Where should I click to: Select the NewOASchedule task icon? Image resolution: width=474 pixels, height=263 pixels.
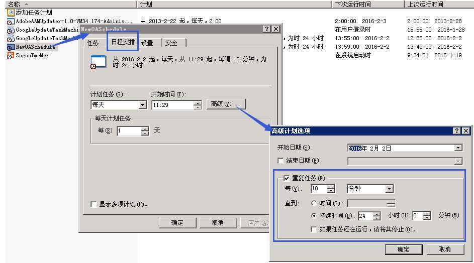[11, 47]
